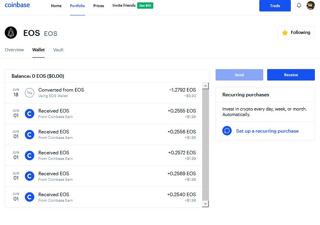Click Coinbase icon beside +0.2556 EOS

[30, 135]
